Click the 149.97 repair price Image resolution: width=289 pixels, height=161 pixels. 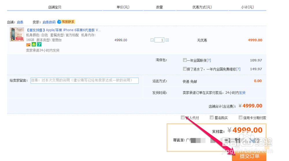pos(256,69)
